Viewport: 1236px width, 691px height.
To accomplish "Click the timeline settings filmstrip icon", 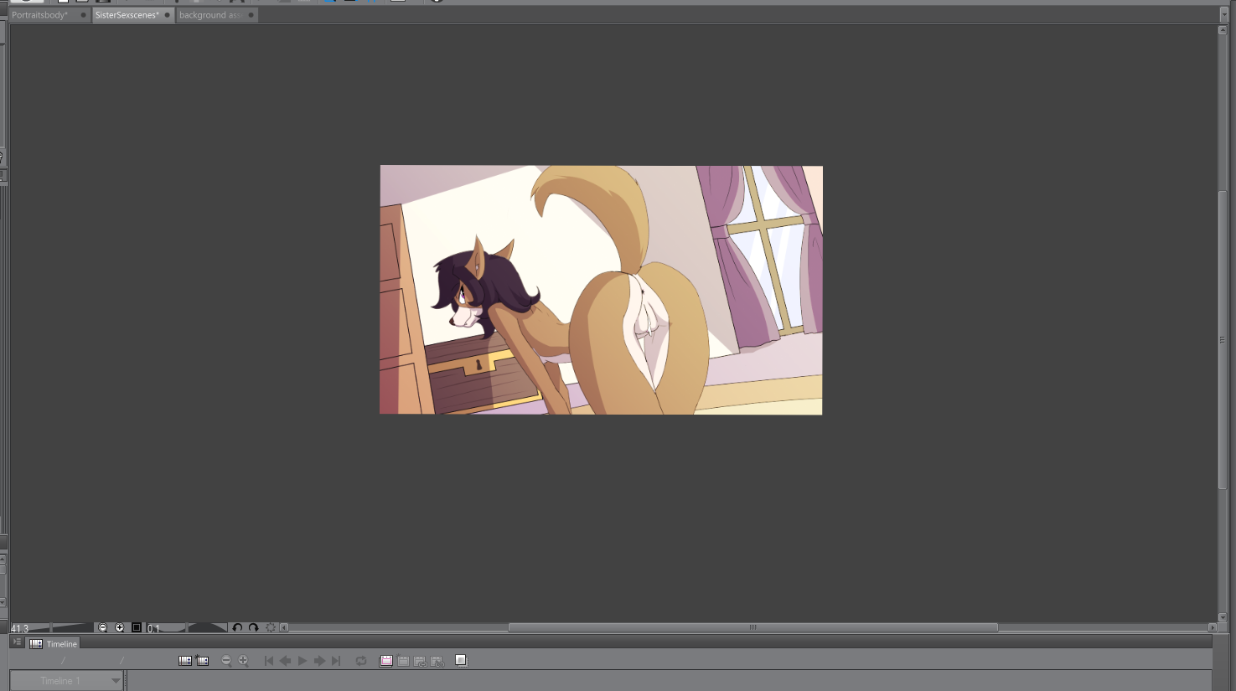I will tap(185, 661).
